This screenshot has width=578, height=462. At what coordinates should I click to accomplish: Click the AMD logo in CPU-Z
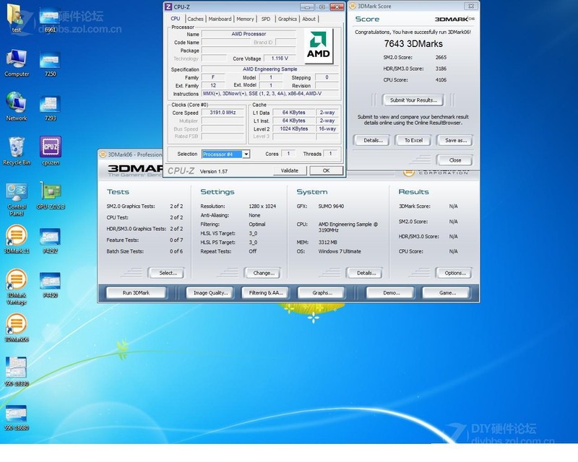click(x=319, y=46)
